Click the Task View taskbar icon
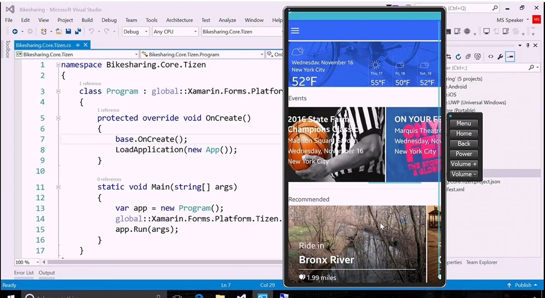The height and width of the screenshot is (298, 545). coord(177,296)
